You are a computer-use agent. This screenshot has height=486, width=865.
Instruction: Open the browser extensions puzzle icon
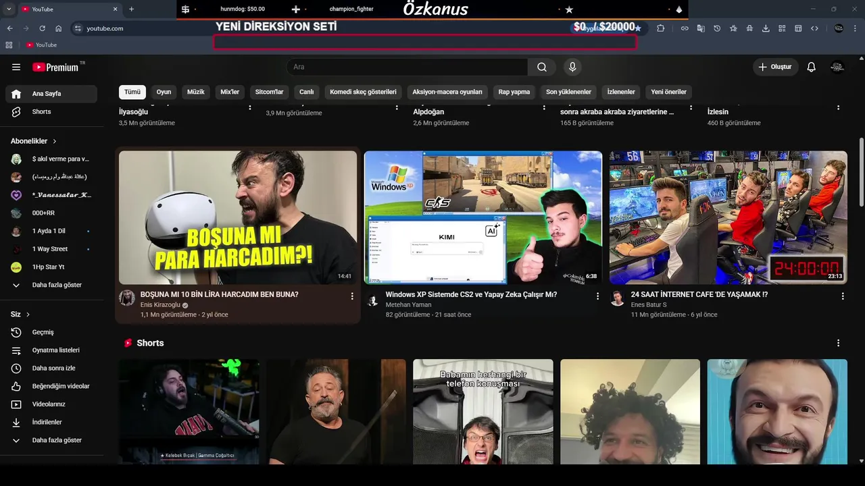661,28
